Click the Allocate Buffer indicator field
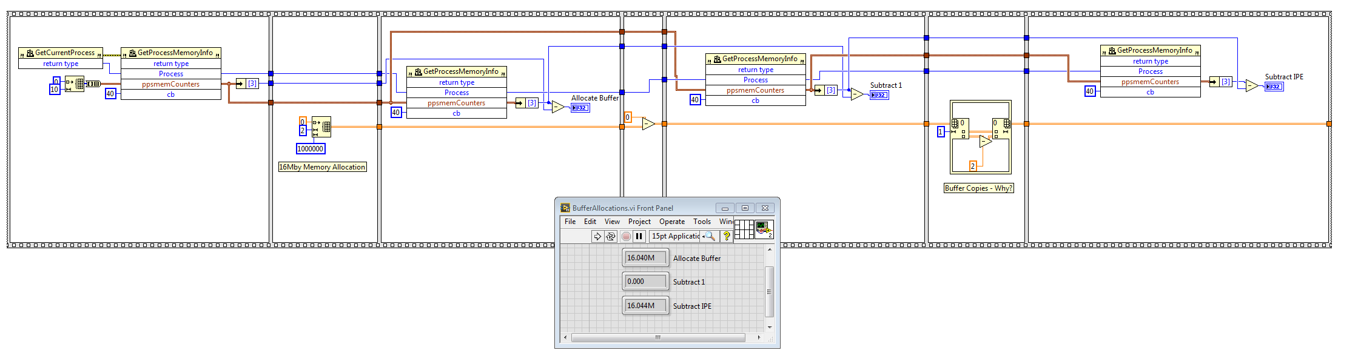This screenshot has width=1358, height=356. coord(645,258)
